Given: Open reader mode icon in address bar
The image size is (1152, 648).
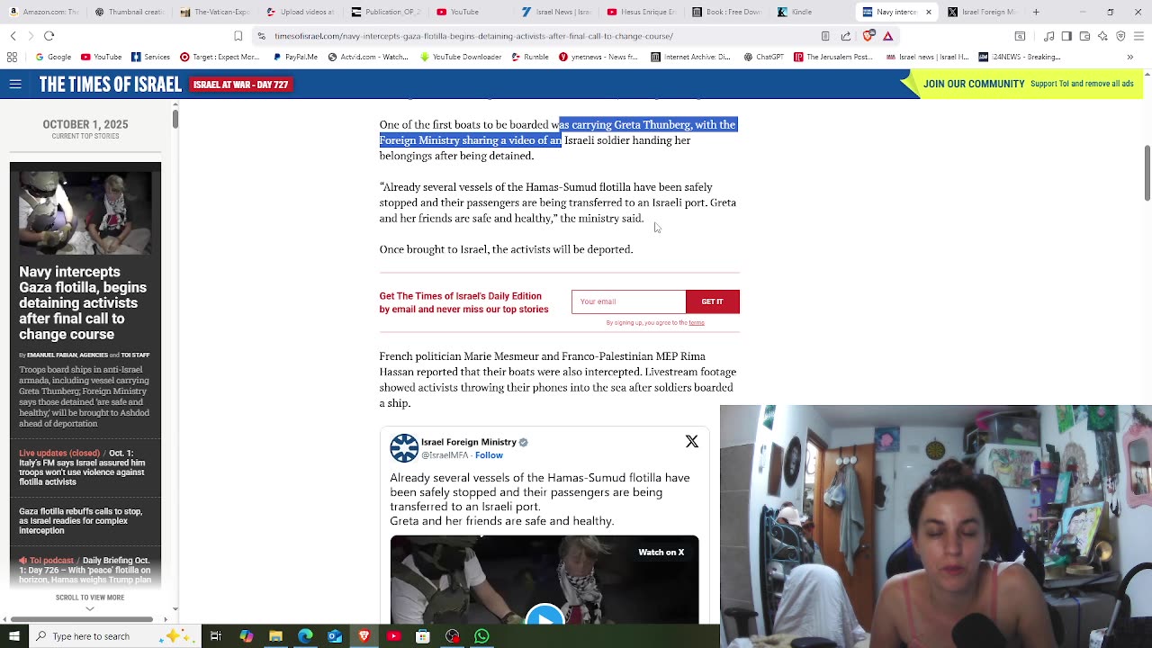Looking at the screenshot, I should [825, 36].
